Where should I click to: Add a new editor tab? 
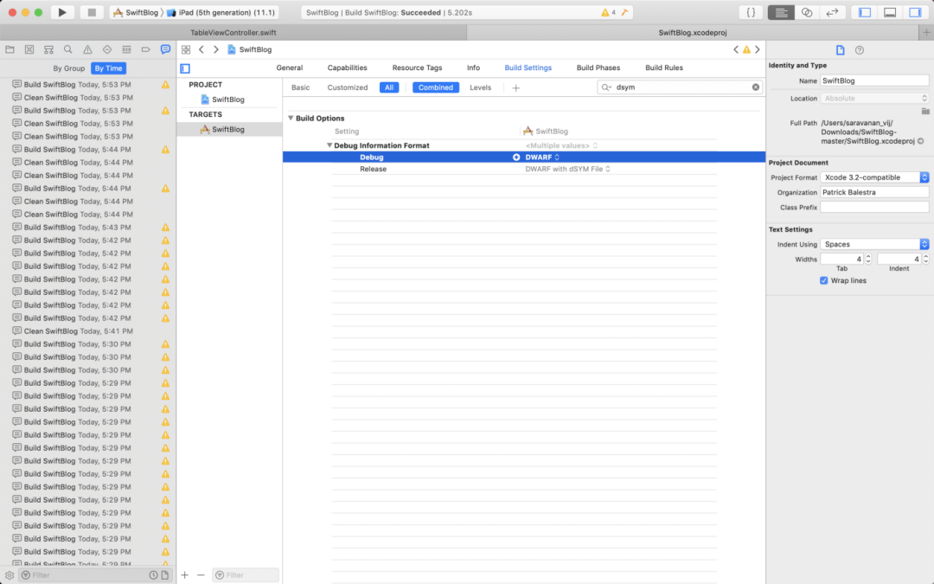[926, 33]
